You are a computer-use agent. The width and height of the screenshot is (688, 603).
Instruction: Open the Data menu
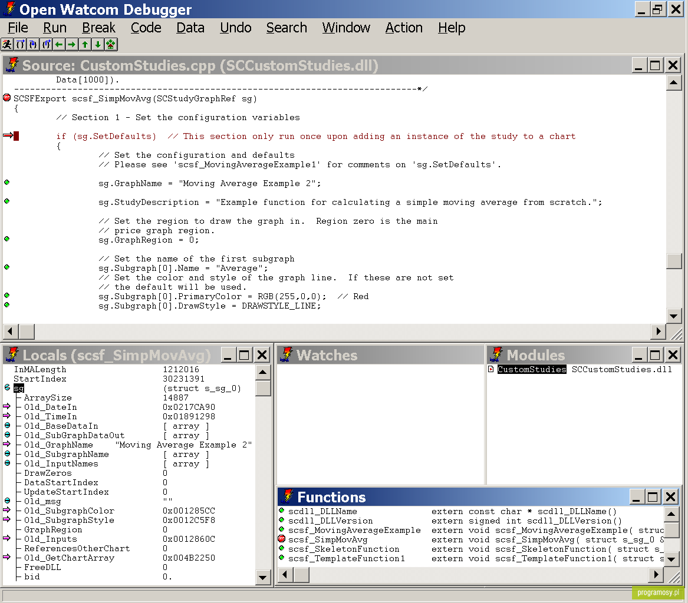pyautogui.click(x=190, y=28)
